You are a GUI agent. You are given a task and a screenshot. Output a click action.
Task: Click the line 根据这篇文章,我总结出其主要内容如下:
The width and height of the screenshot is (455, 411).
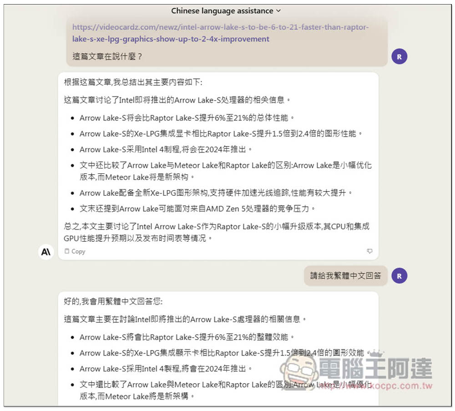pyautogui.click(x=133, y=82)
